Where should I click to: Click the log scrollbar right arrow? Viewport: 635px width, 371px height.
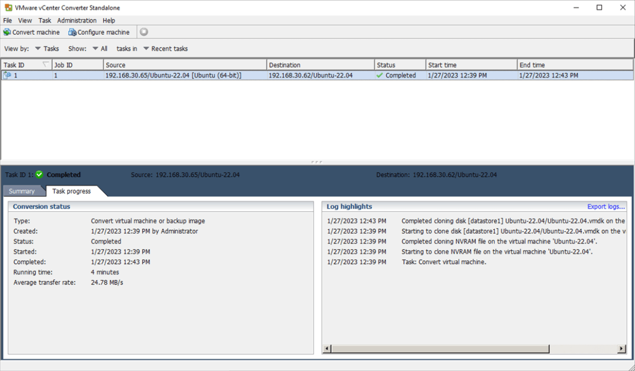click(622, 349)
